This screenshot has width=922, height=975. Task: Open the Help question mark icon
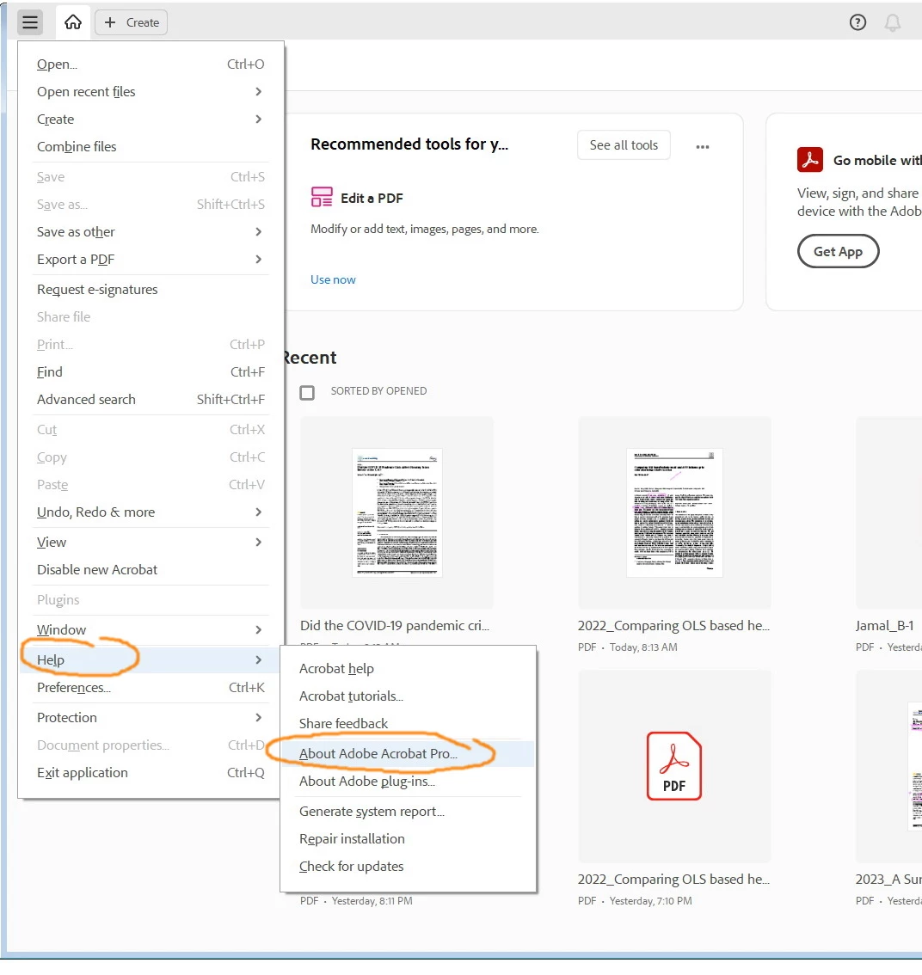point(857,22)
